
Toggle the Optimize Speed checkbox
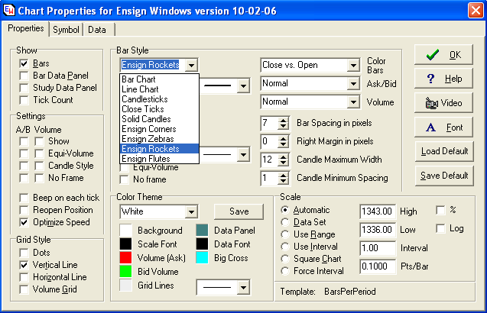coord(24,222)
